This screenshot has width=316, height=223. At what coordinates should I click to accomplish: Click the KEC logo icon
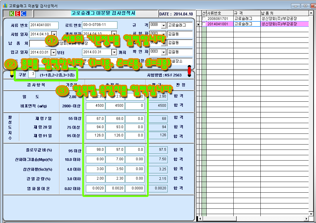18,14
